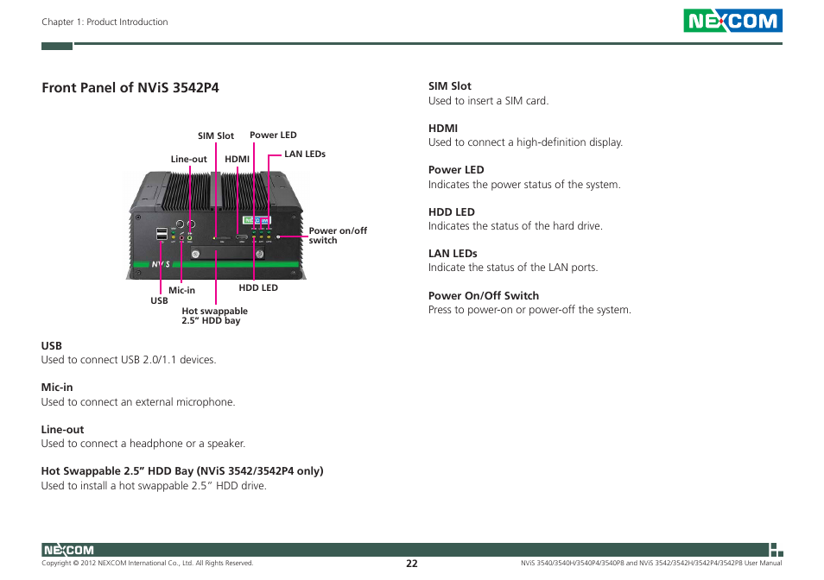Image resolution: width=824 pixels, height=580 pixels.
Task: Click the 'Power on/off switch' diagram label
Action: coord(338,235)
